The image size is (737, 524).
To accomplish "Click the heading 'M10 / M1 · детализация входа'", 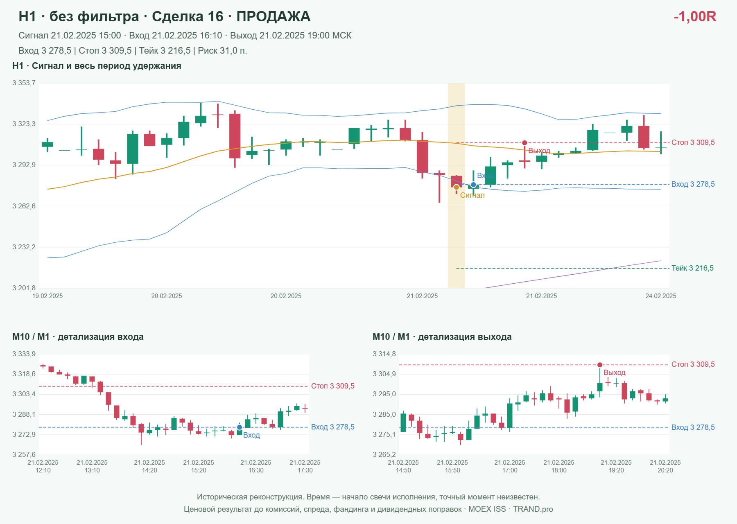I will (x=78, y=337).
